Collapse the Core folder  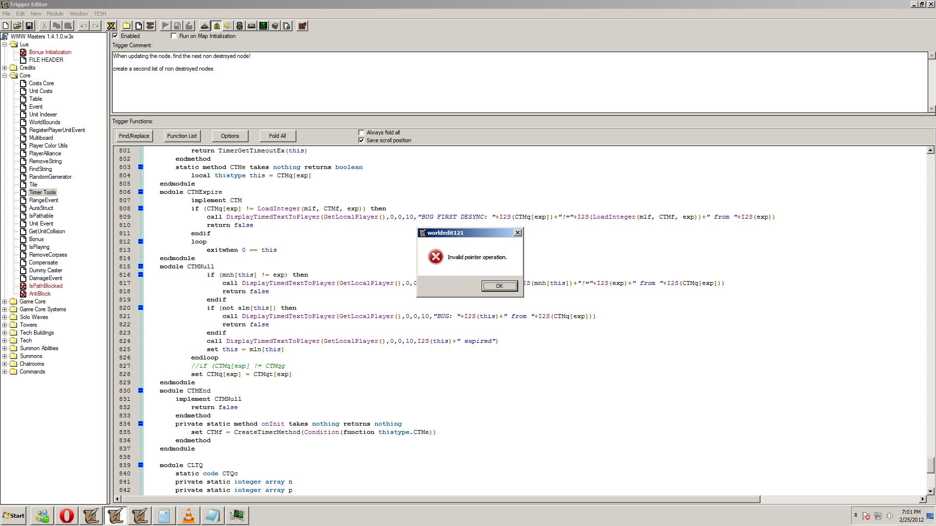(x=5, y=75)
